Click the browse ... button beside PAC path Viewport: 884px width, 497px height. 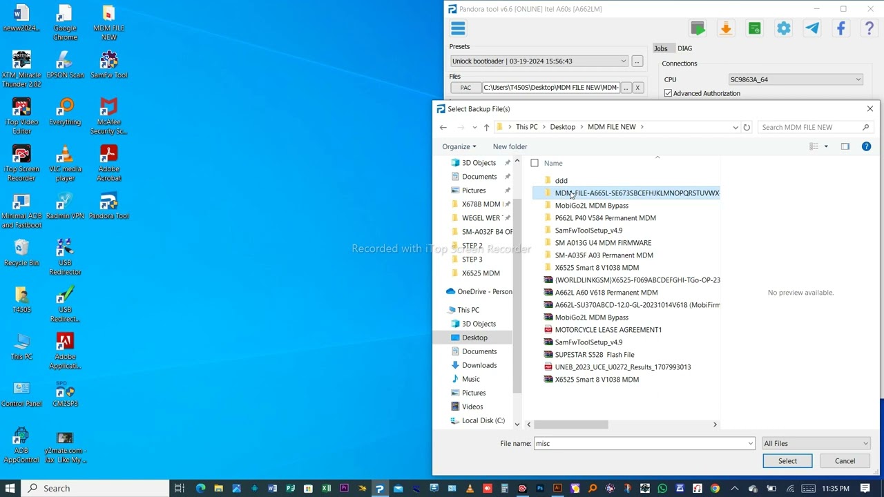coord(626,88)
